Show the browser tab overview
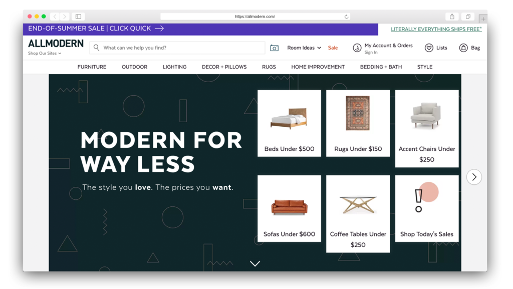513x289 pixels. pyautogui.click(x=468, y=17)
